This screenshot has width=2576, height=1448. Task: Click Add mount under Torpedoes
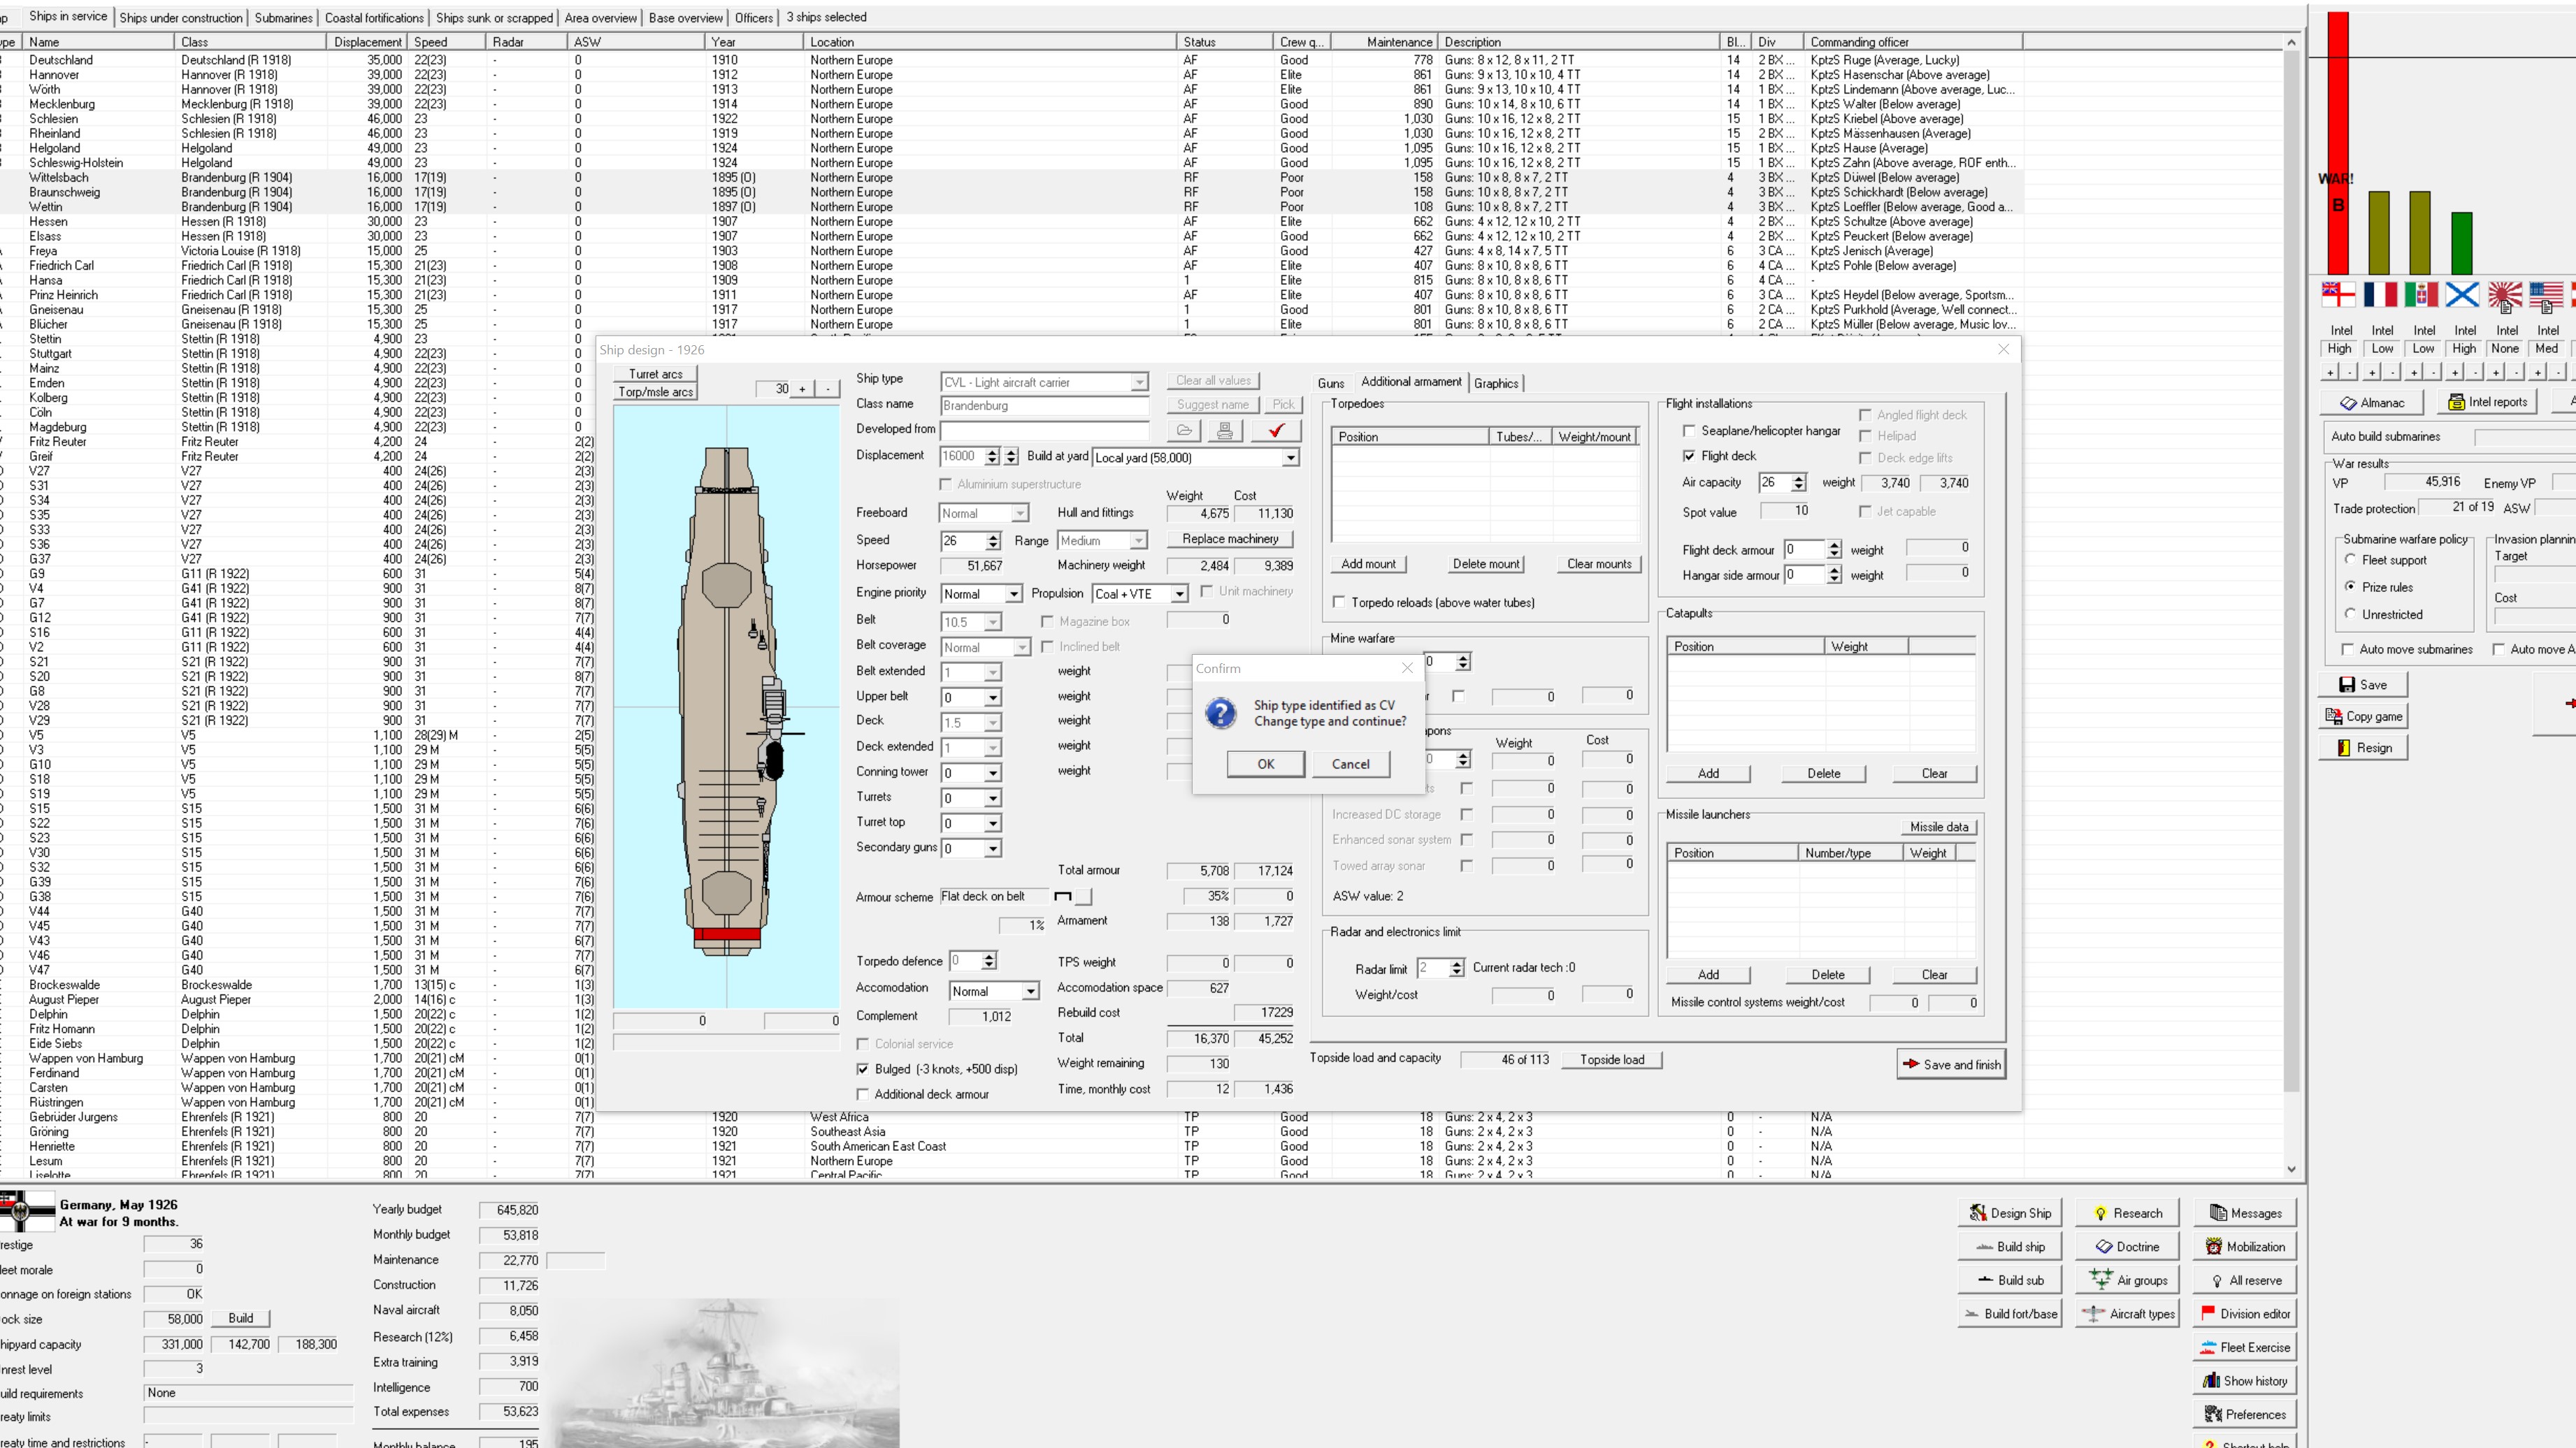[1367, 564]
